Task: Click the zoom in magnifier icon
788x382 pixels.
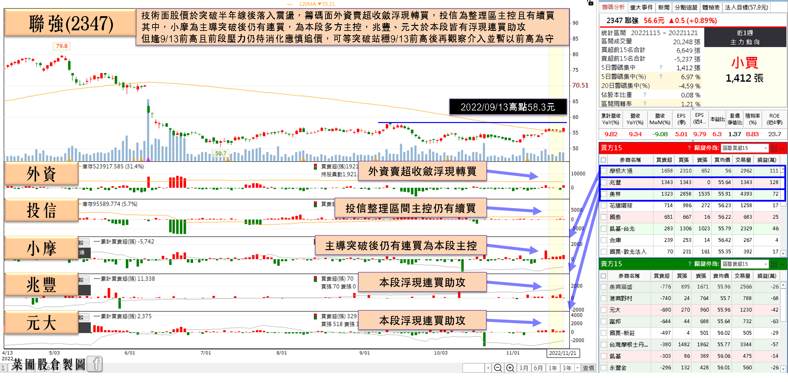Action: (510, 368)
